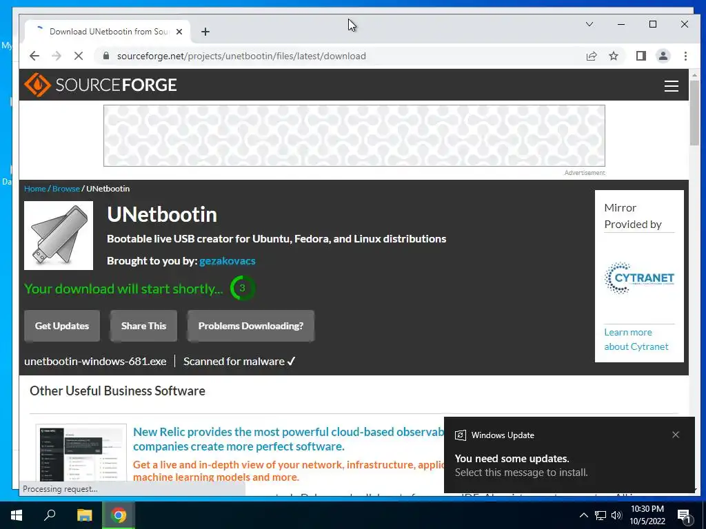Click the Chrome taskbar icon

tap(119, 515)
